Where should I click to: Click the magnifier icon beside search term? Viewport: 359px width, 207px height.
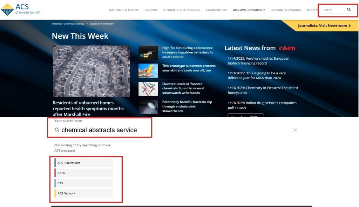click(57, 130)
